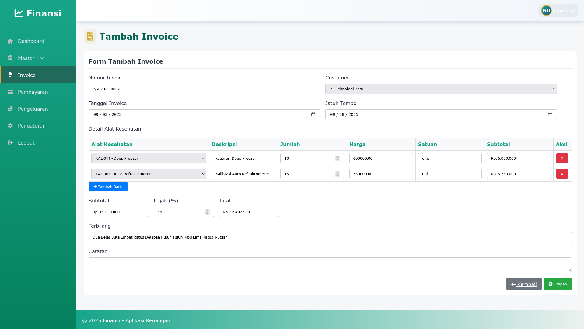This screenshot has width=584, height=329.
Task: Open the KAL-005 Auto Refraktometer dropdown
Action: click(x=149, y=174)
